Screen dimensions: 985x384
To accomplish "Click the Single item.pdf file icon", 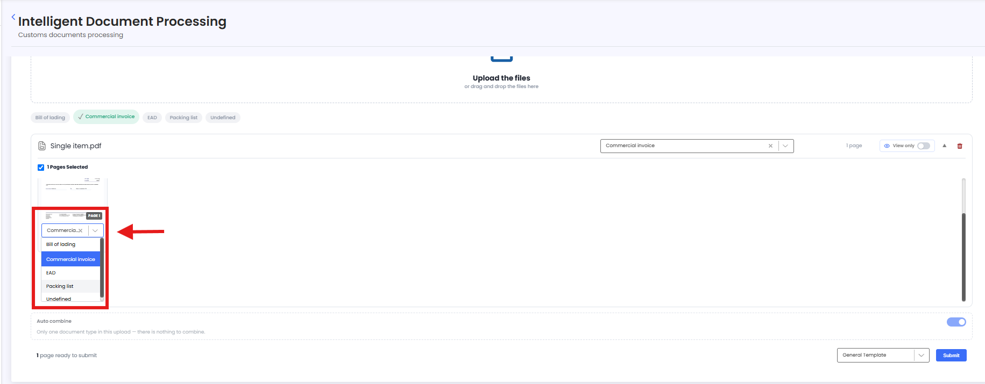I will pos(42,146).
